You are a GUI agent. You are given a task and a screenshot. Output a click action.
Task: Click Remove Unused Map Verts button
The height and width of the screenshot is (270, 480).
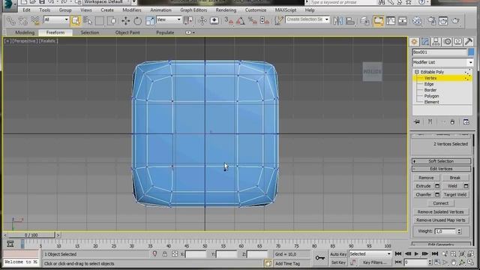coord(440,220)
